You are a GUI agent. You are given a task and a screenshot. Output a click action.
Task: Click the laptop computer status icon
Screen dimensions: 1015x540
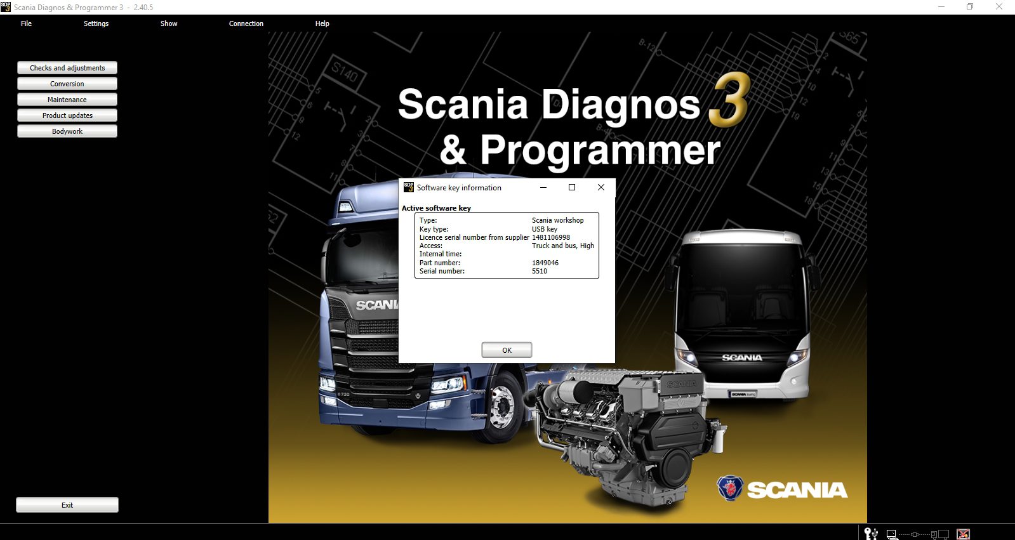892,534
